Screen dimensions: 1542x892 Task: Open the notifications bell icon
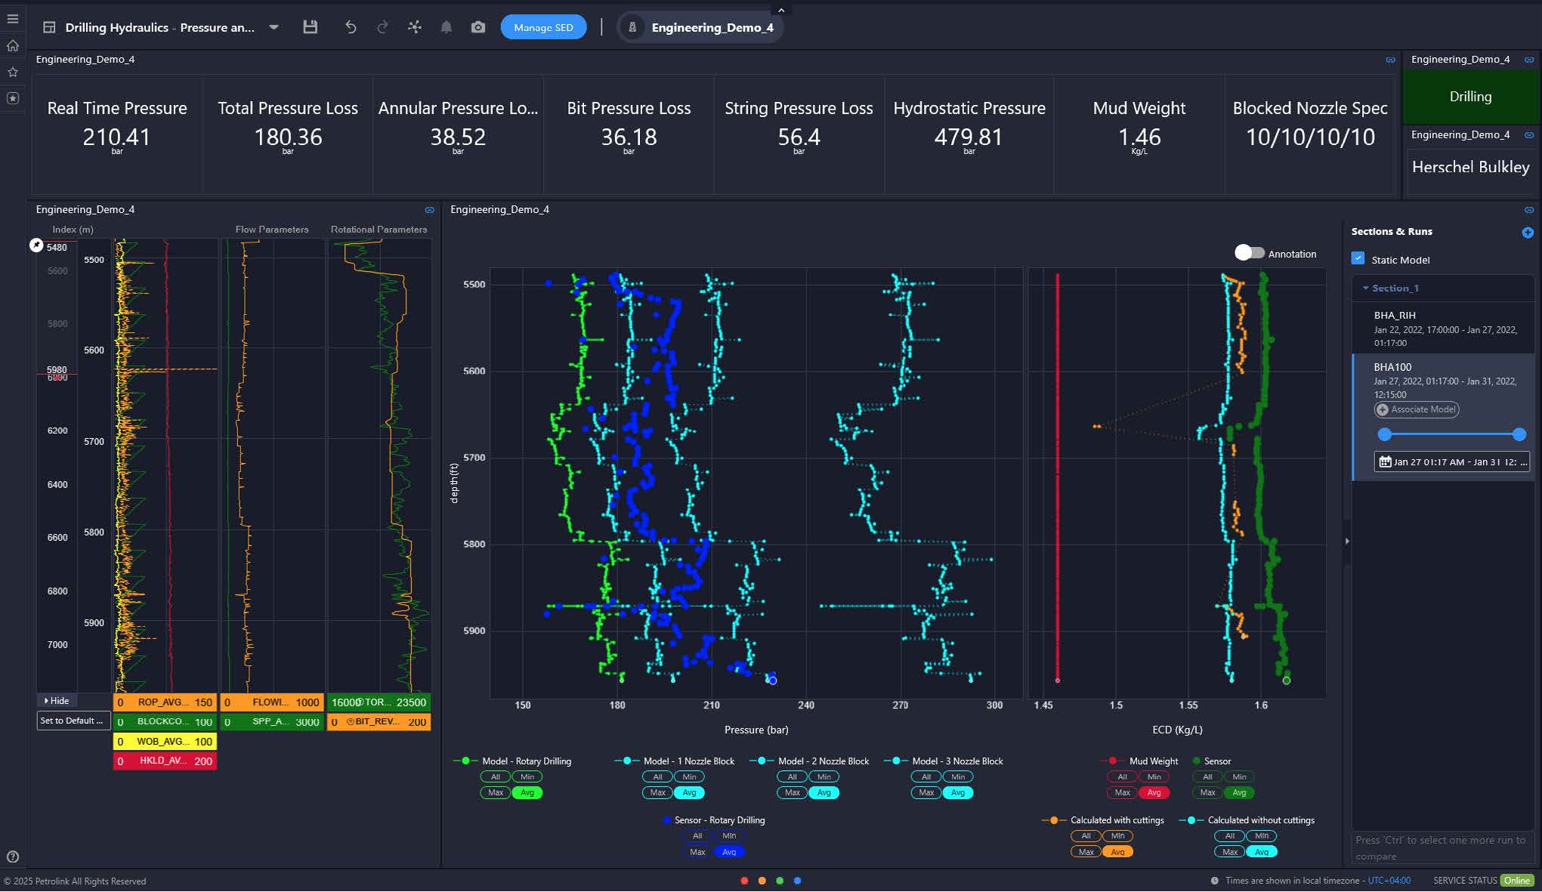coord(447,27)
